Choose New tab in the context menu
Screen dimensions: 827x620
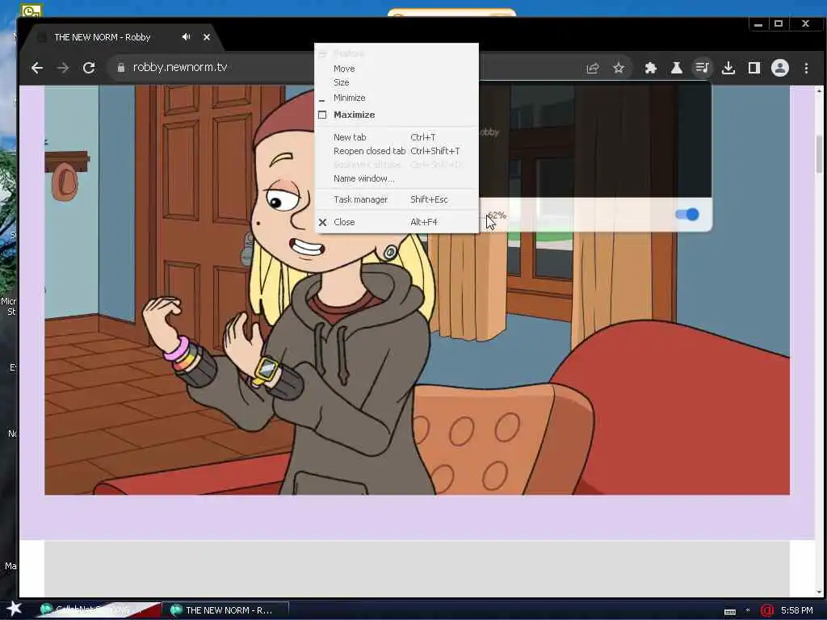[397, 137]
